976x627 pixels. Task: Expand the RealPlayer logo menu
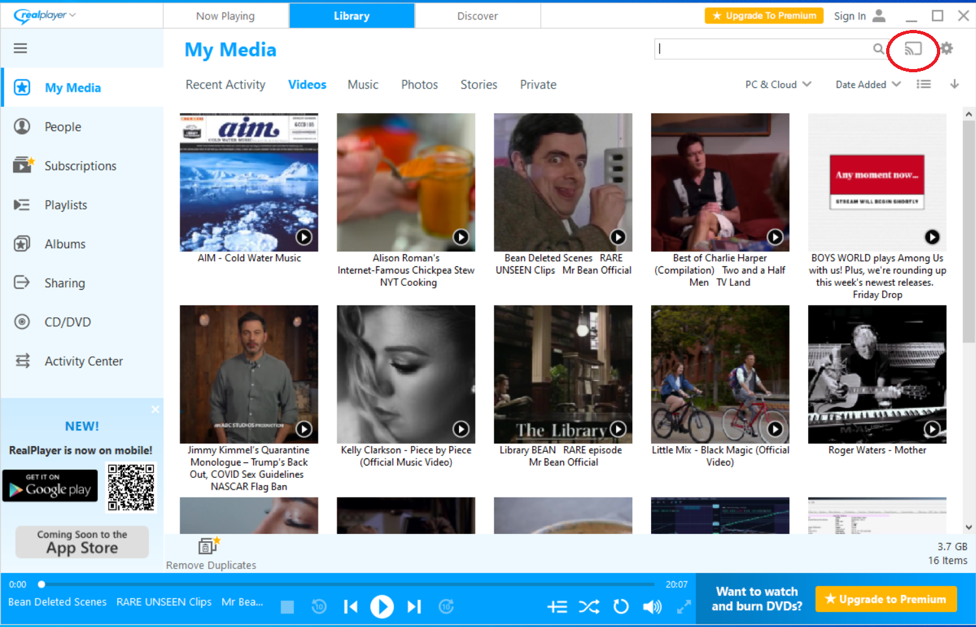(x=45, y=15)
